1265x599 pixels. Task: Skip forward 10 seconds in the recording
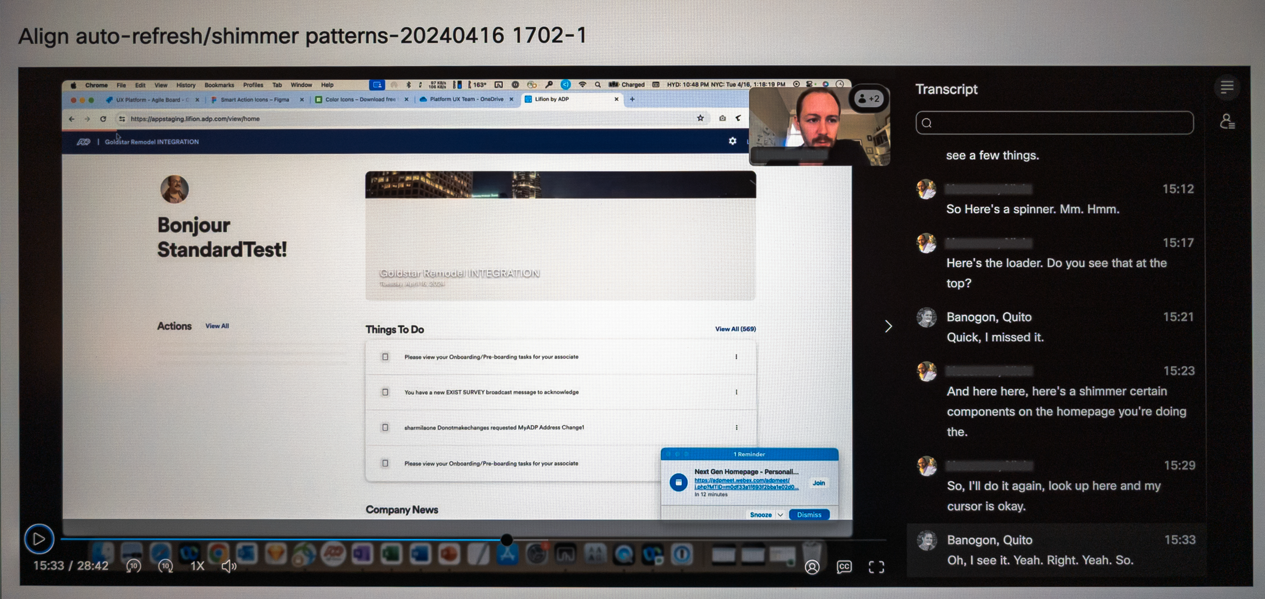[x=166, y=566]
